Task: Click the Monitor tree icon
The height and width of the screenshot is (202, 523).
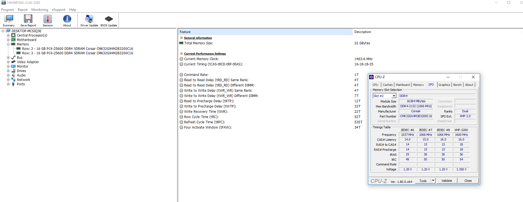Action: tap(13, 67)
